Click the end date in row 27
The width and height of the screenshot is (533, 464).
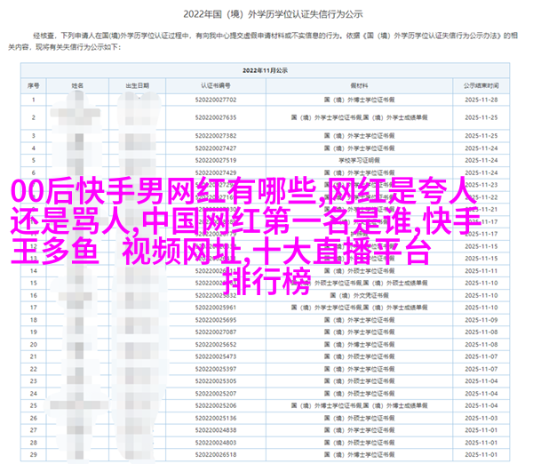pyautogui.click(x=481, y=430)
